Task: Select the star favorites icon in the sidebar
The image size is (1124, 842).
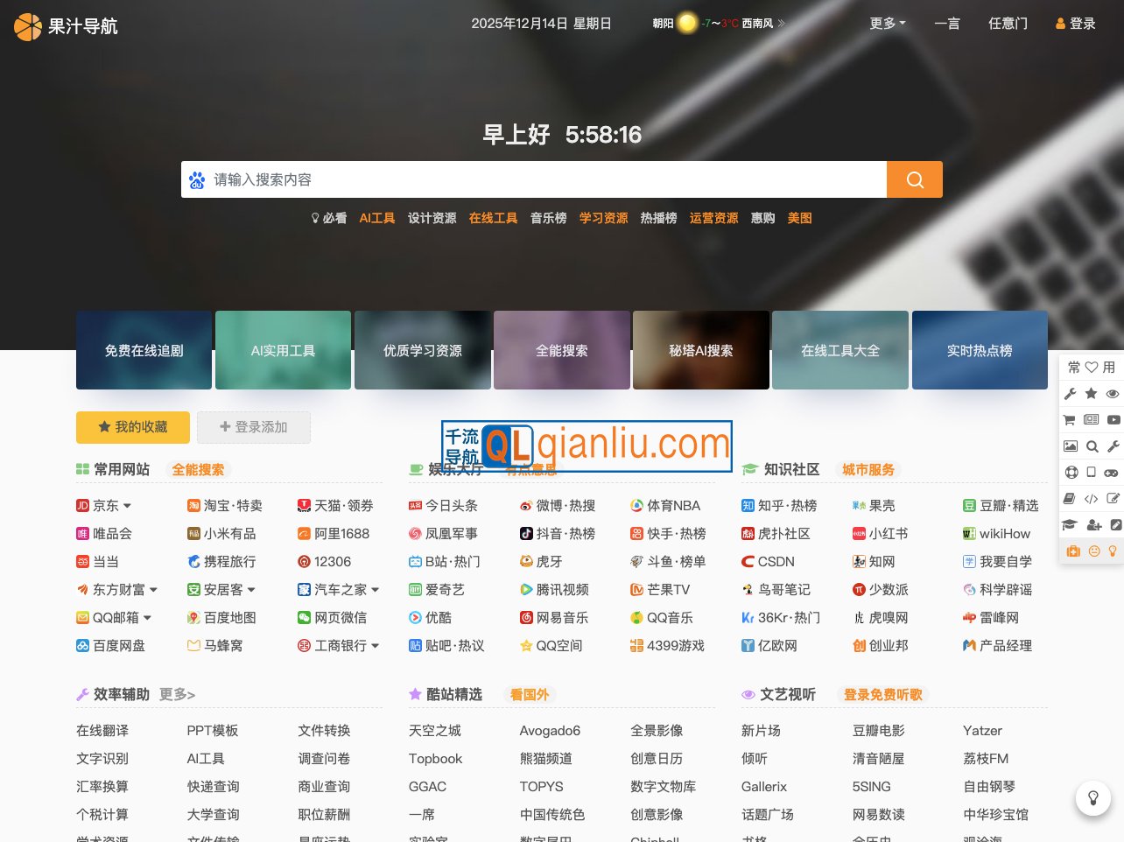Action: [x=1092, y=394]
